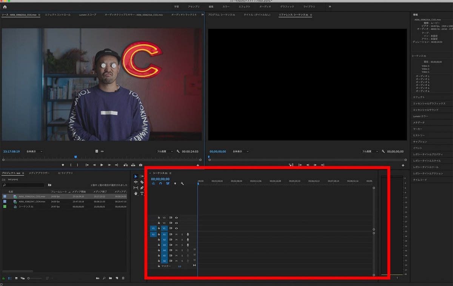Open source monitor button editor plus

[197, 165]
